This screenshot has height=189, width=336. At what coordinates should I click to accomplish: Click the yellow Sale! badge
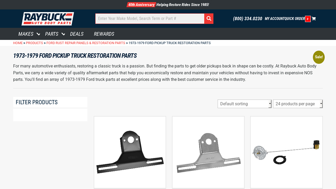(319, 57)
